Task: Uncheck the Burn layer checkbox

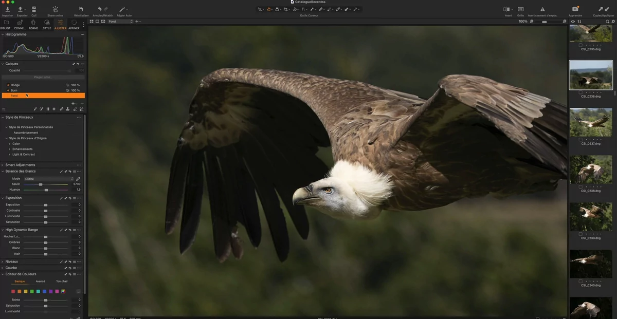Action: pyautogui.click(x=8, y=90)
